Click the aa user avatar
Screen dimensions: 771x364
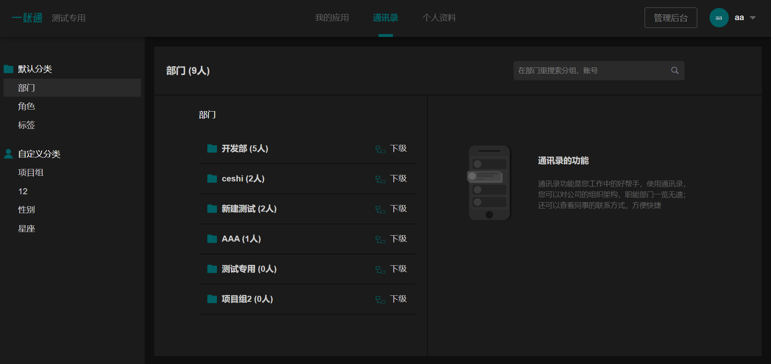tap(719, 18)
